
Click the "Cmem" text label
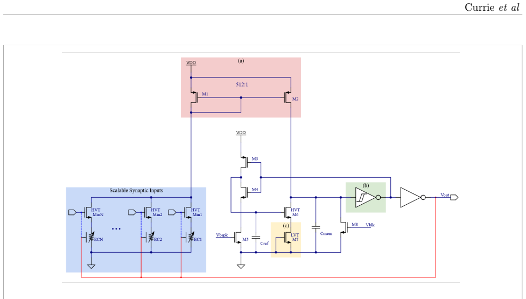click(x=326, y=233)
